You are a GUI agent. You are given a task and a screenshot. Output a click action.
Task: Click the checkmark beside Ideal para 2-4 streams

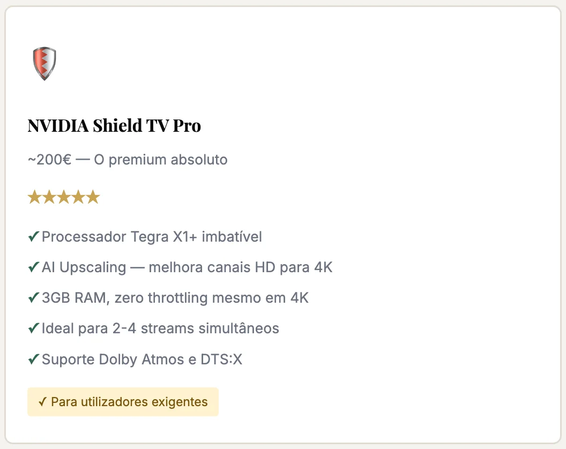click(x=33, y=328)
